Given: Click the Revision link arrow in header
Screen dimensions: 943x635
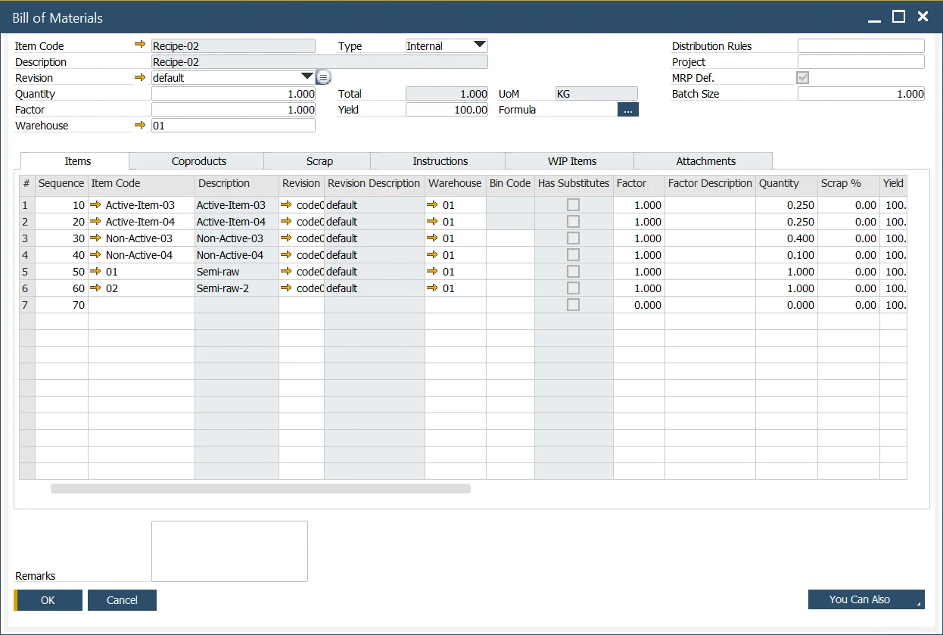Looking at the screenshot, I should point(140,77).
